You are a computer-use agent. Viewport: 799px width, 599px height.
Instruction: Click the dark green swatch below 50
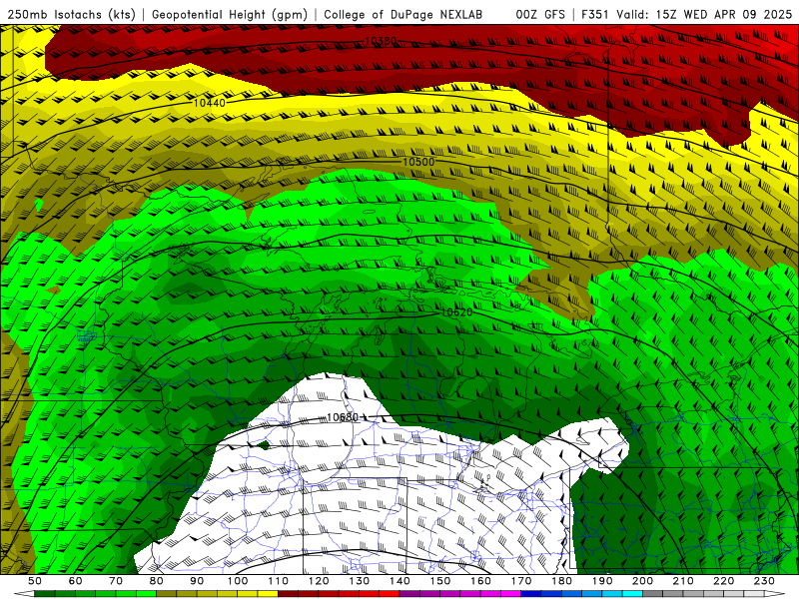45,594
